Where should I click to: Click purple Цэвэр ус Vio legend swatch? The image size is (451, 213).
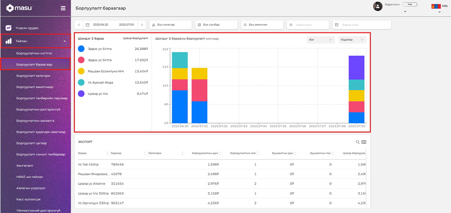81,94
